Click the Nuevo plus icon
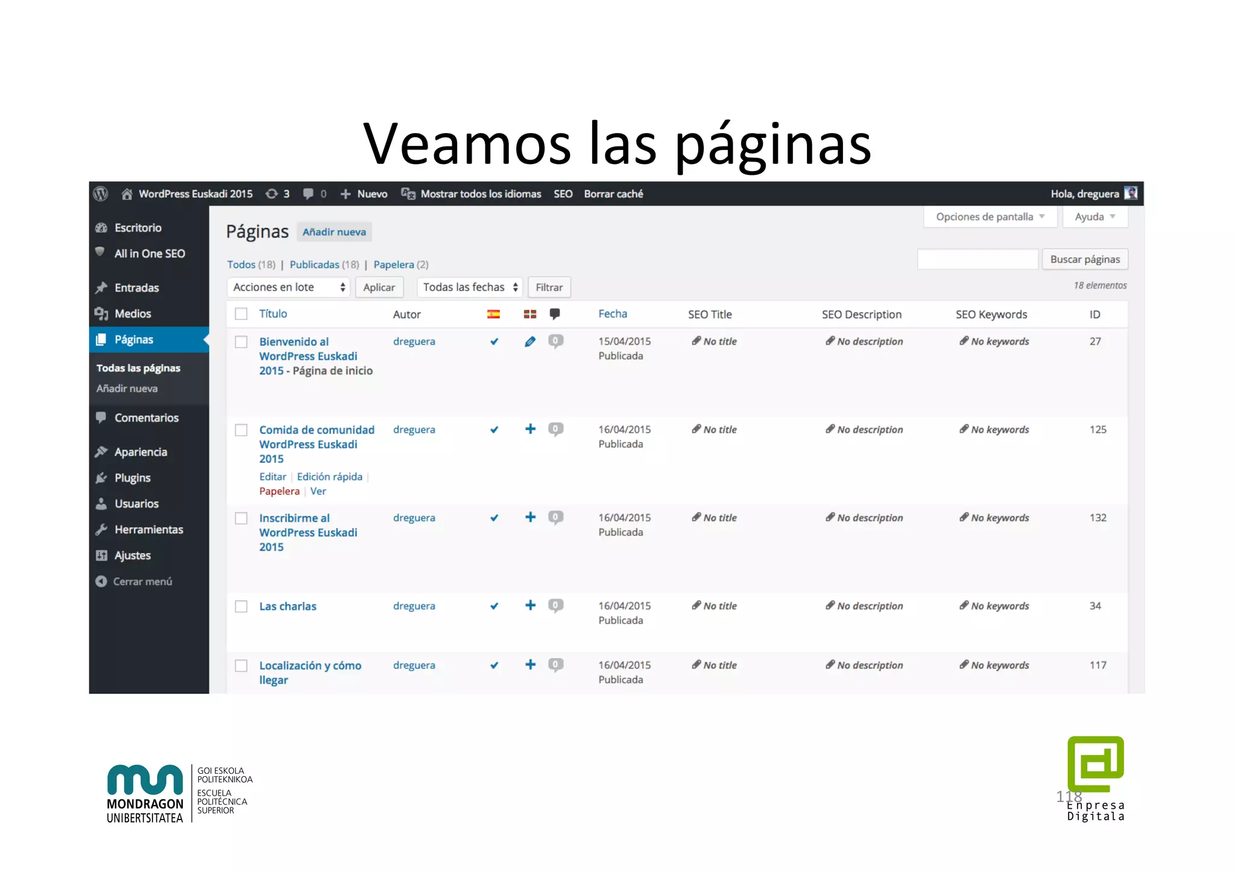1235x872 pixels. tap(346, 194)
